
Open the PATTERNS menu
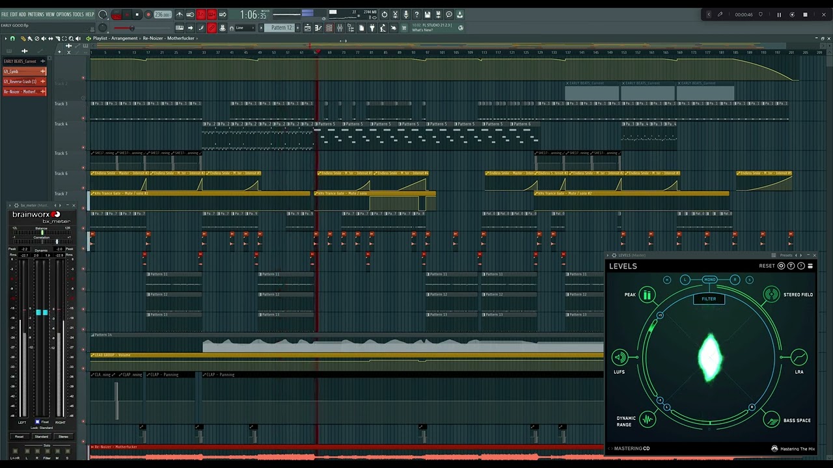click(x=36, y=14)
